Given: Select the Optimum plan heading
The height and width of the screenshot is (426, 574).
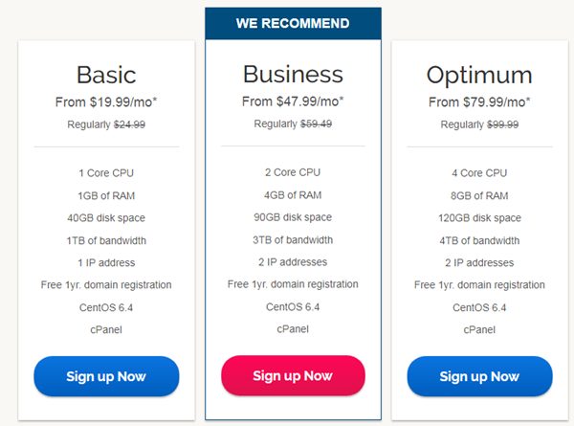Looking at the screenshot, I should pos(479,76).
